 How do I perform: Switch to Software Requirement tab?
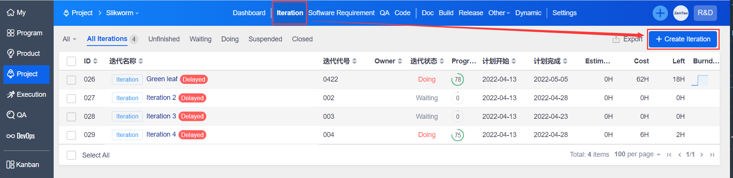(x=341, y=13)
